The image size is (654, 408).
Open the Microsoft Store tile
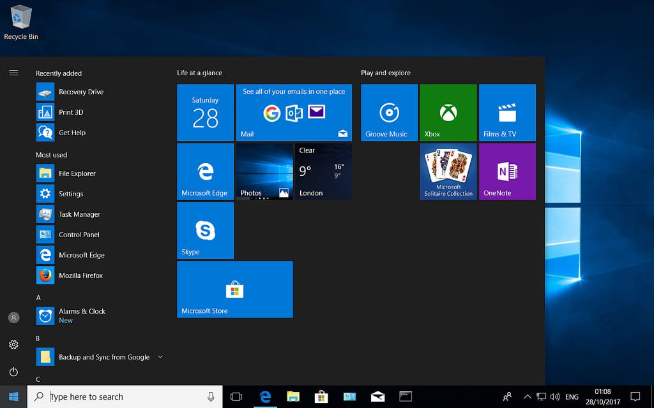(234, 289)
